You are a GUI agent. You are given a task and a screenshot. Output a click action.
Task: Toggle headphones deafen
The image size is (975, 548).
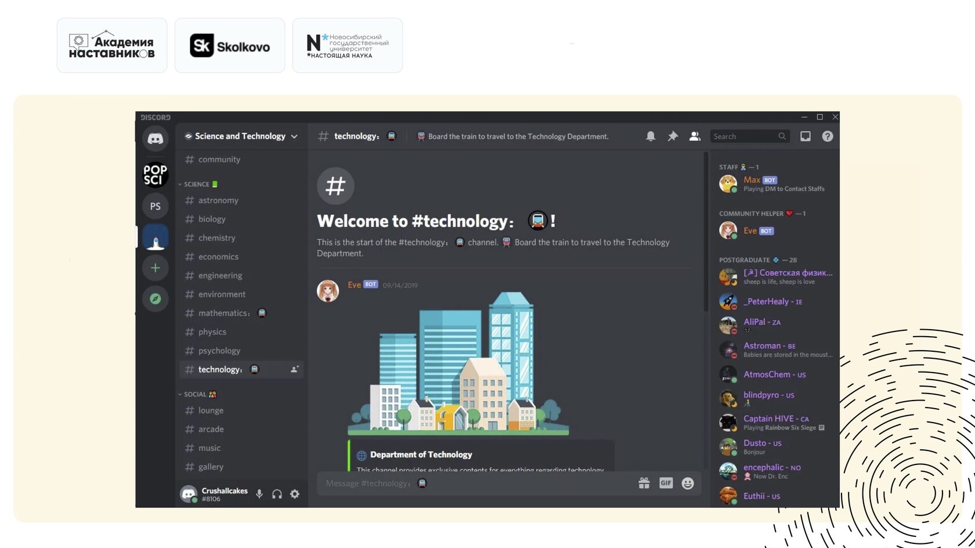point(277,494)
